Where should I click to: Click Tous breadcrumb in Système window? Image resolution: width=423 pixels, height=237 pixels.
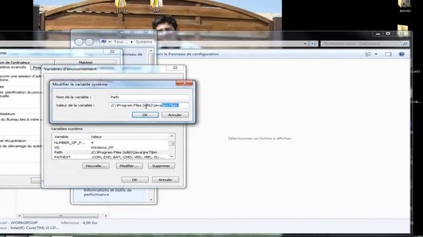tap(120, 42)
